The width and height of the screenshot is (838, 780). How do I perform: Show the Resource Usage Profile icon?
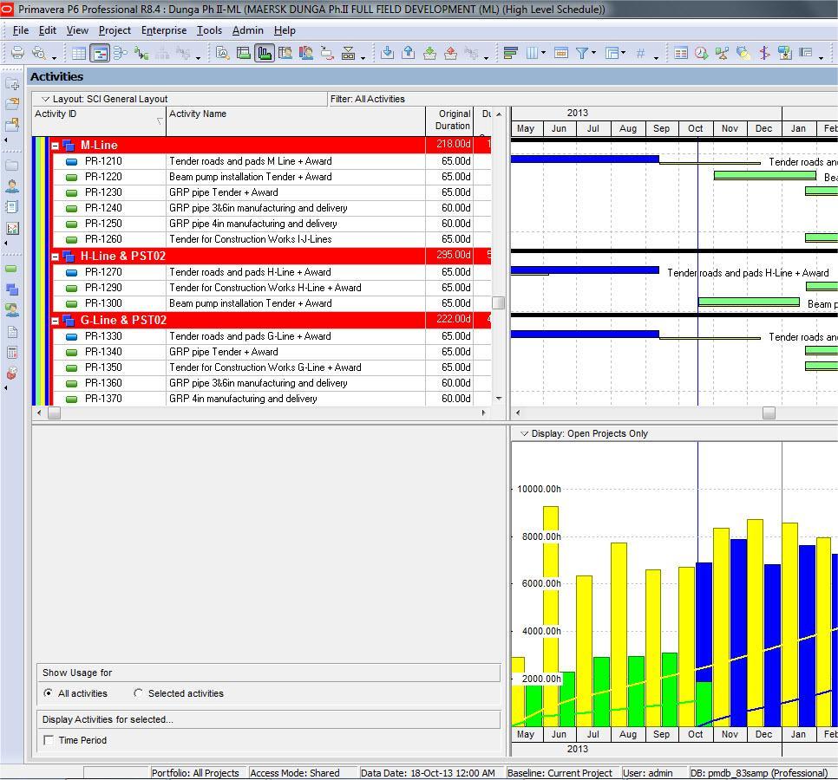pos(265,53)
